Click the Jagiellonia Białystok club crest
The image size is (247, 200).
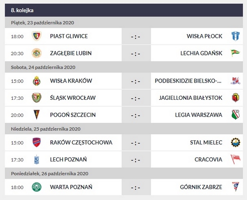pos(235,98)
